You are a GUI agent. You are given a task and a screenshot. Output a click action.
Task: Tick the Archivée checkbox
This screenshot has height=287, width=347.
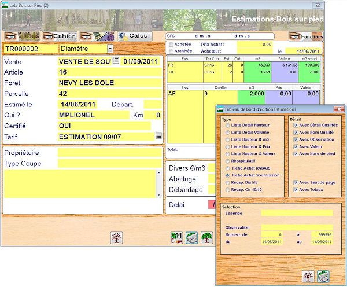click(171, 51)
